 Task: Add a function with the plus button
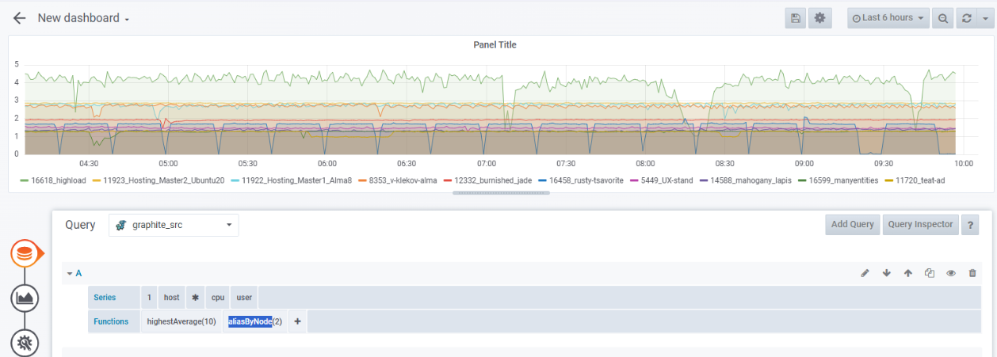(x=297, y=321)
